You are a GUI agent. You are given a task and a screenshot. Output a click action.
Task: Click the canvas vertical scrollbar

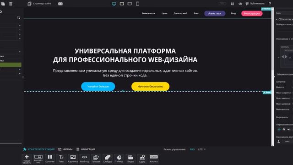pyautogui.click(x=273, y=39)
